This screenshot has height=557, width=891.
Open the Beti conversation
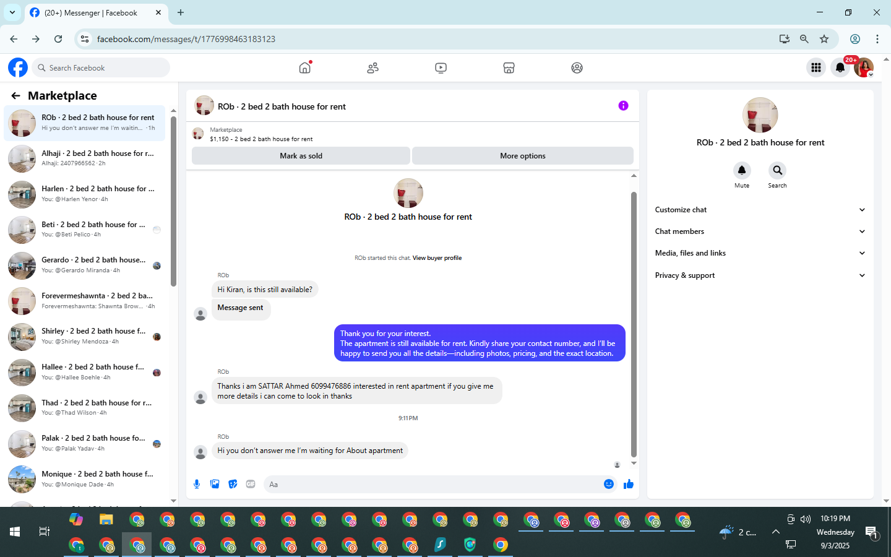tap(85, 230)
